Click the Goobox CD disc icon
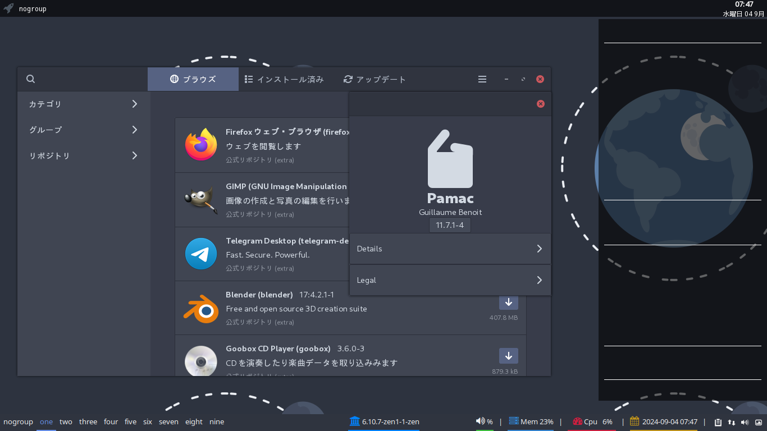This screenshot has width=767, height=431. (201, 361)
